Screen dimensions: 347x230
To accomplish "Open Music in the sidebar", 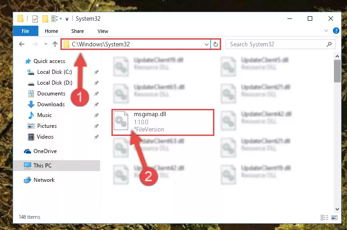I will [x=44, y=115].
